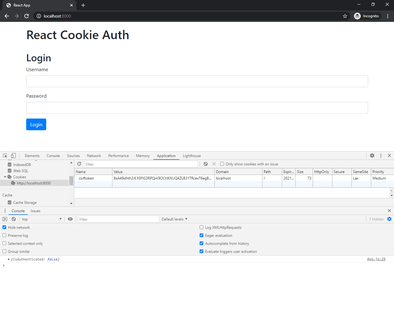The height and width of the screenshot is (315, 394).
Task: Open the JavaScript context dropdown showing top
Action: pyautogui.click(x=42, y=219)
